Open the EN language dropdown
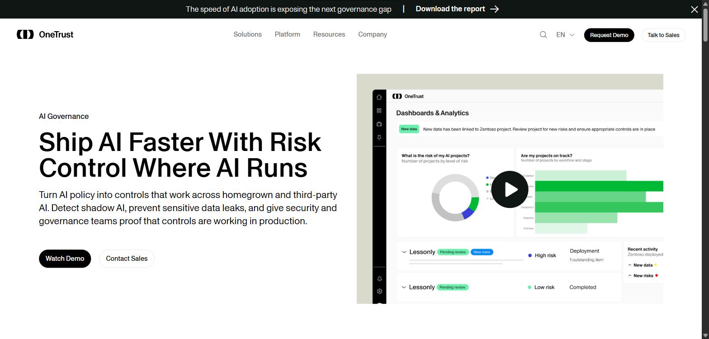Screen dimensions: 709x339 point(565,35)
